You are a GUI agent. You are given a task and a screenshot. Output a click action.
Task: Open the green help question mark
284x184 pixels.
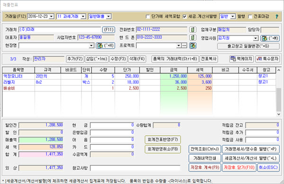pos(276,17)
